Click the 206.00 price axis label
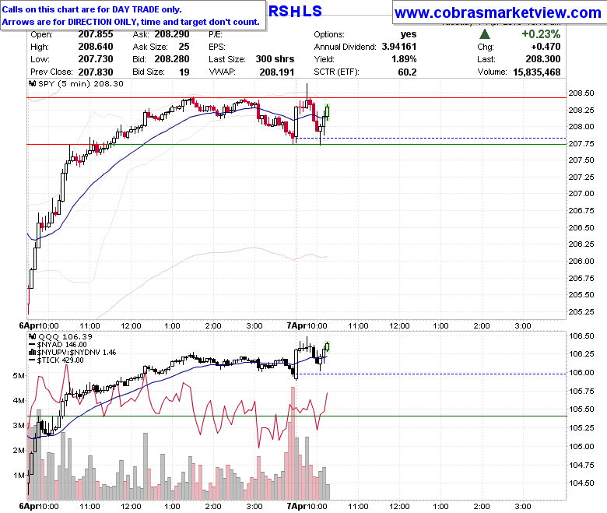The height and width of the screenshot is (513, 607). 581,262
